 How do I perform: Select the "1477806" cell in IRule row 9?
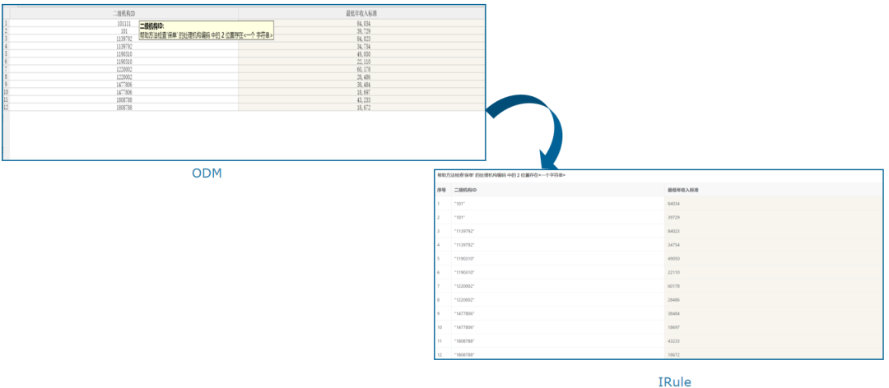tap(464, 313)
